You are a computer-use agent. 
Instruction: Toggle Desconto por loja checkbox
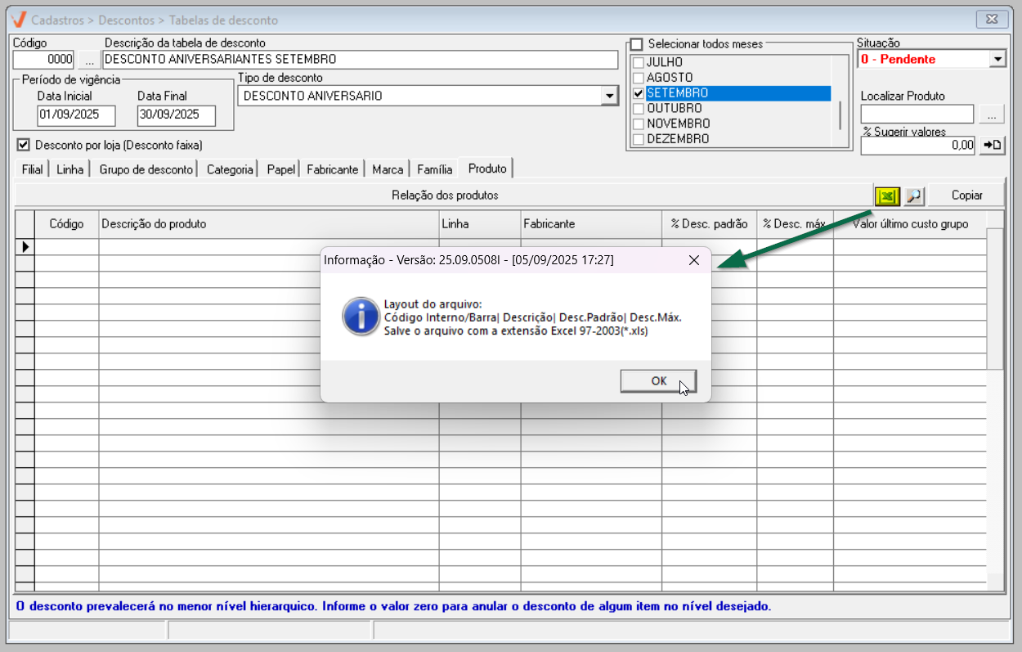tap(23, 145)
